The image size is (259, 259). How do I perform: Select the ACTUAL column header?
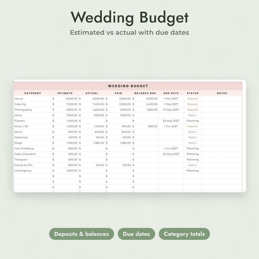92,93
